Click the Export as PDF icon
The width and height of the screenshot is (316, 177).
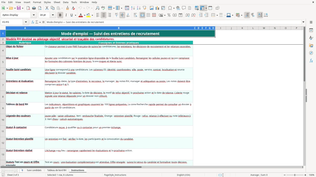tap(28, 8)
